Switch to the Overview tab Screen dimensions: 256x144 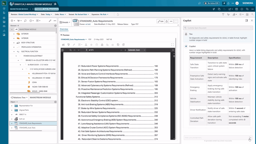coord(64,29)
